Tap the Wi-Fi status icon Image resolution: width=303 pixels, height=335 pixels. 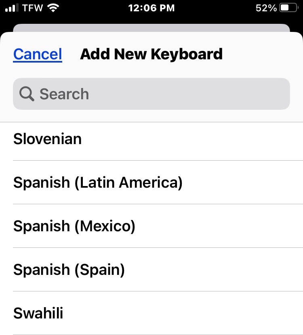(x=53, y=8)
